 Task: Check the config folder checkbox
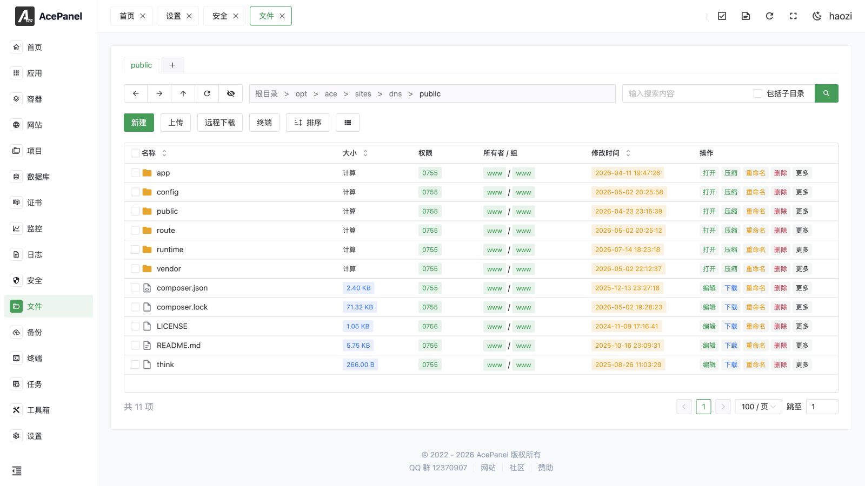[135, 192]
